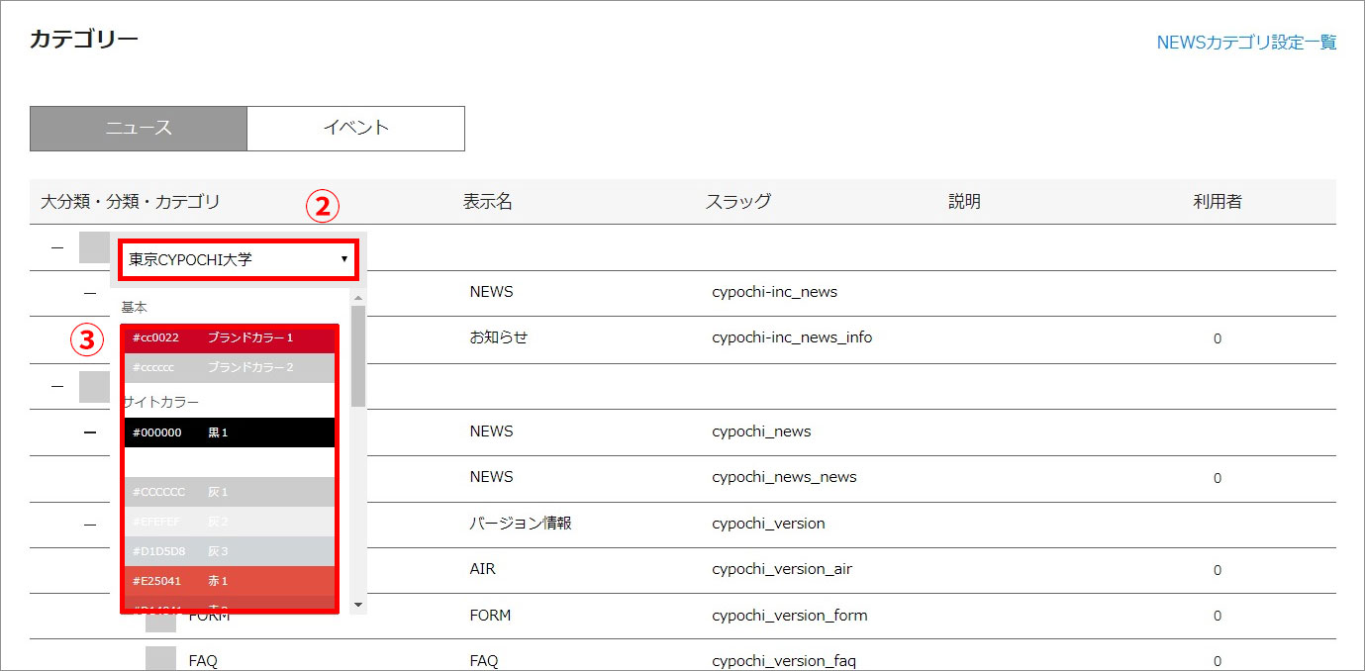Collapse the first top-level category group
The height and width of the screenshot is (671, 1365).
tap(56, 247)
